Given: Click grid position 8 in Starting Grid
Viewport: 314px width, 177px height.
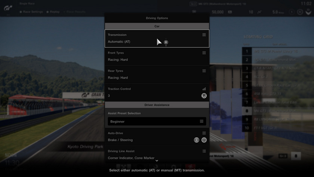Looking at the screenshot, I should click(x=247, y=111).
